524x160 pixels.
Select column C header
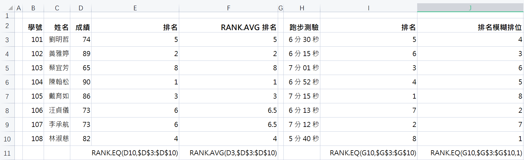(x=57, y=8)
